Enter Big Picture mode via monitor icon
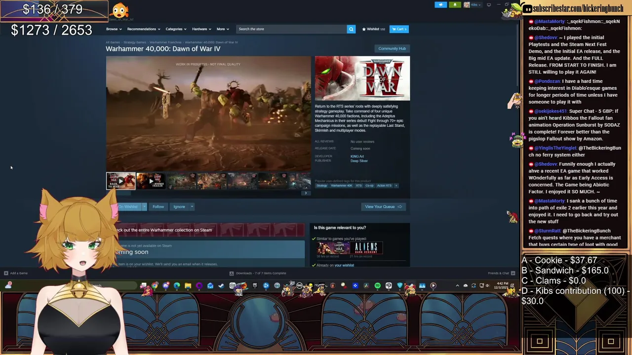The width and height of the screenshot is (632, 355). tap(489, 5)
